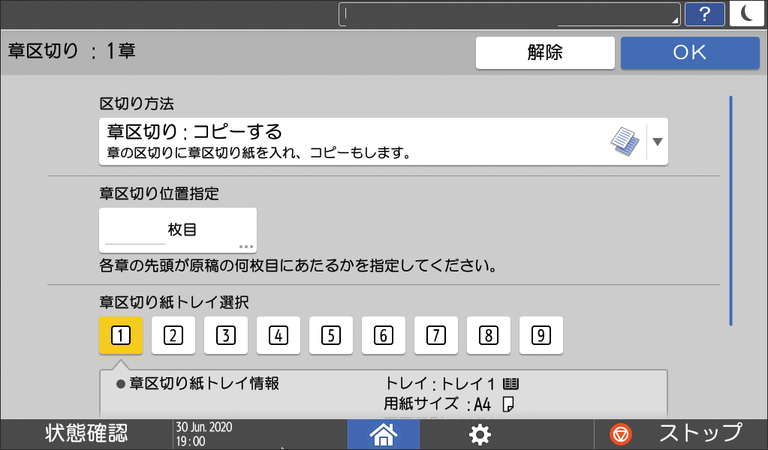The height and width of the screenshot is (450, 768).
Task: Confirm settings with the OK button
Action: (689, 52)
